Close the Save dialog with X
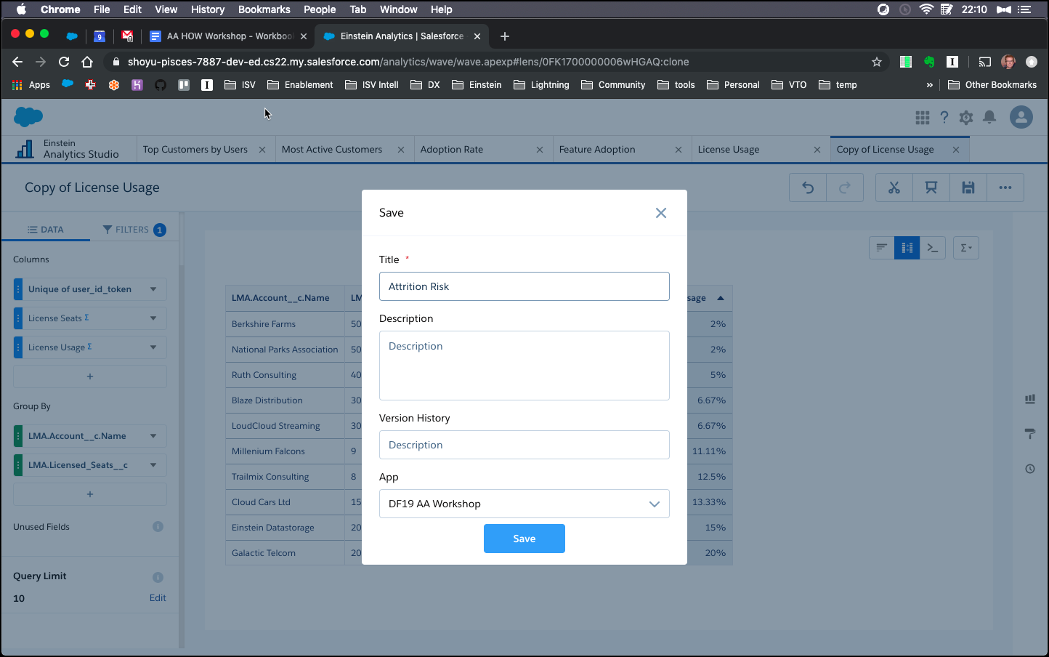 [660, 213]
